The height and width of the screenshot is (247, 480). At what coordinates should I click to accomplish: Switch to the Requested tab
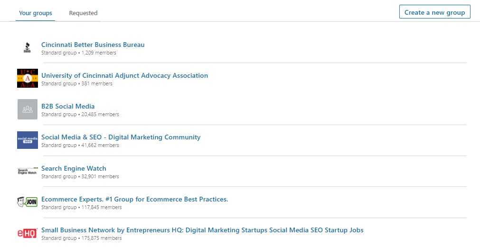[83, 13]
